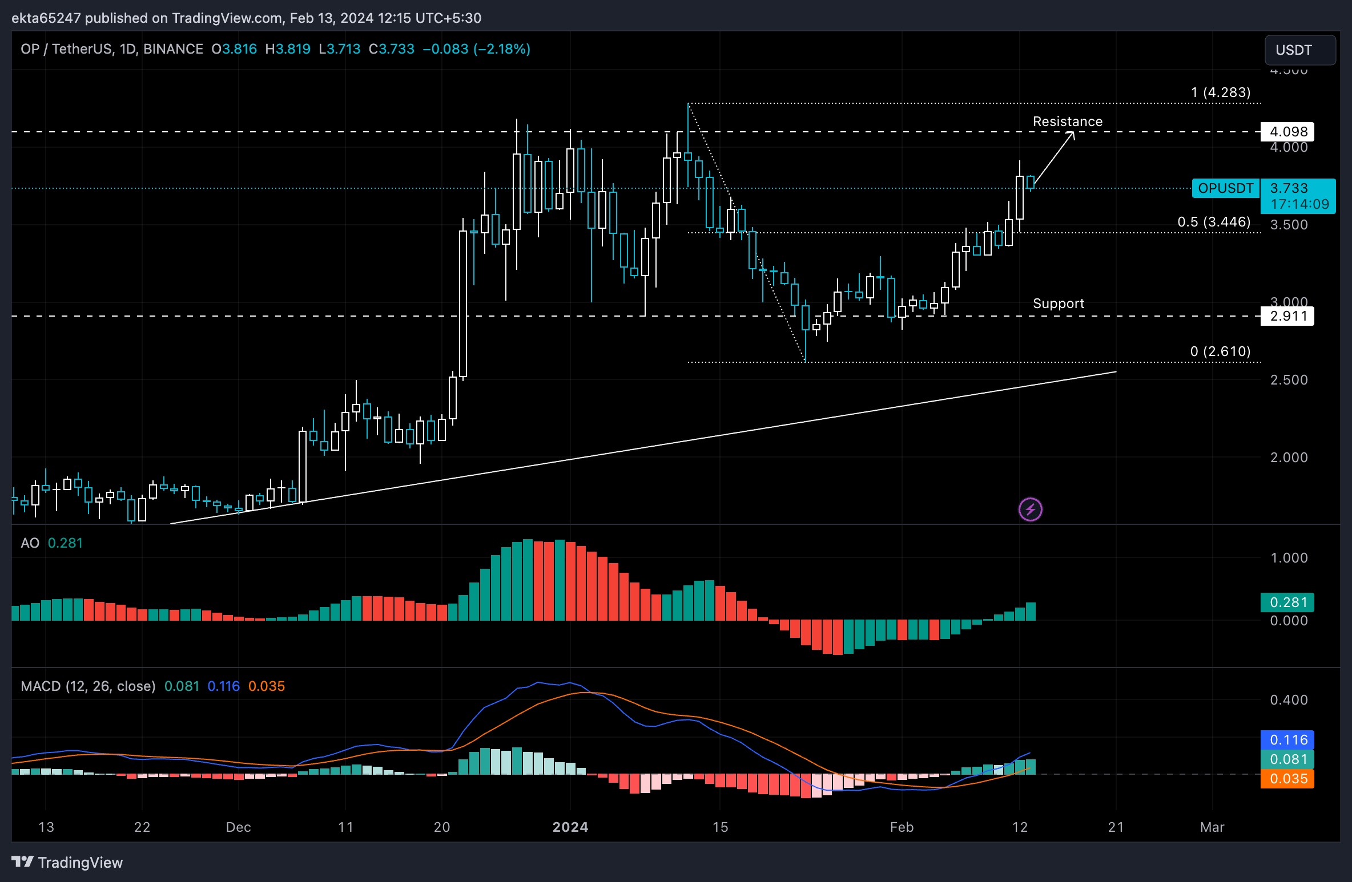Viewport: 1352px width, 882px height.
Task: Select the Support text annotation
Action: pyautogui.click(x=1058, y=304)
